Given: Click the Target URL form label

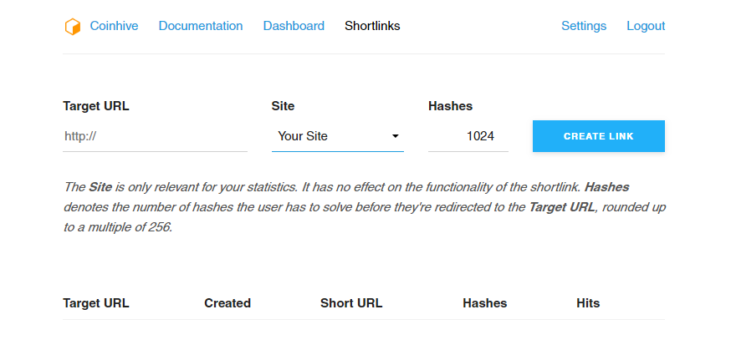Looking at the screenshot, I should [x=96, y=106].
